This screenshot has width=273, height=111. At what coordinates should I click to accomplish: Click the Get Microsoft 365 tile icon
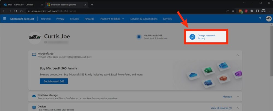pos(139,37)
